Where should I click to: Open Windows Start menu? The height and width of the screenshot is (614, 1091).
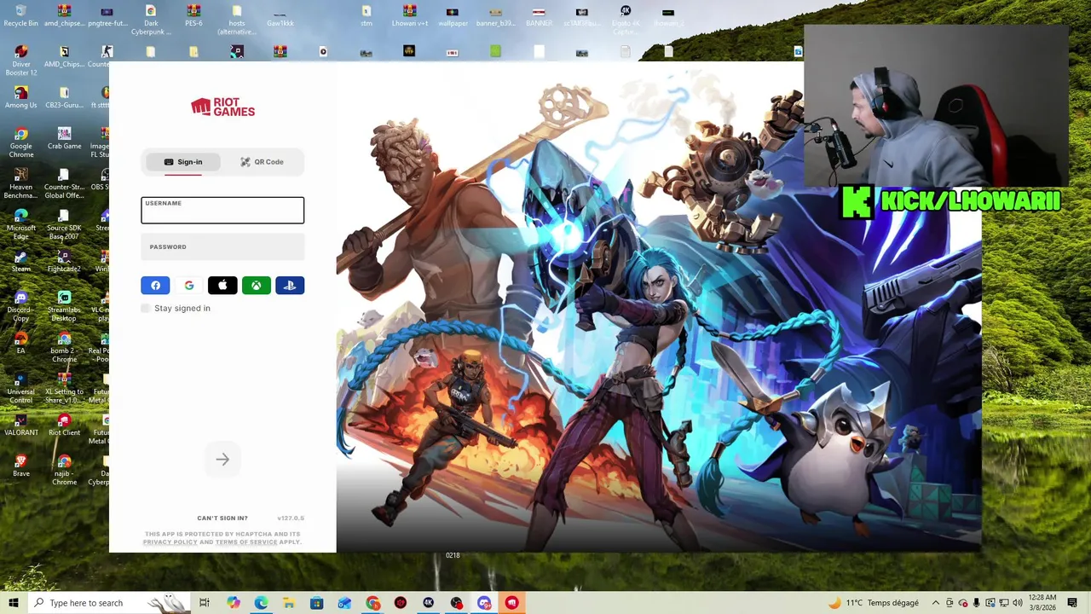pos(14,603)
